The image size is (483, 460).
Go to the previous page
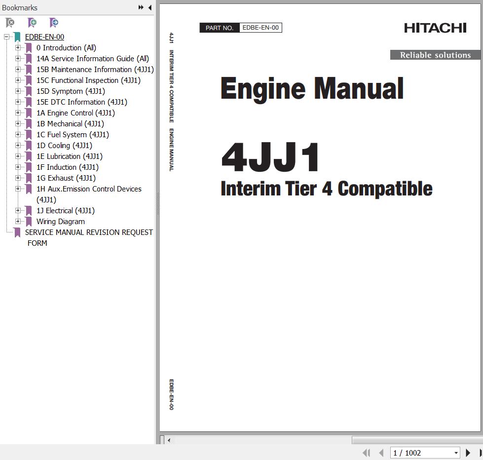381,453
